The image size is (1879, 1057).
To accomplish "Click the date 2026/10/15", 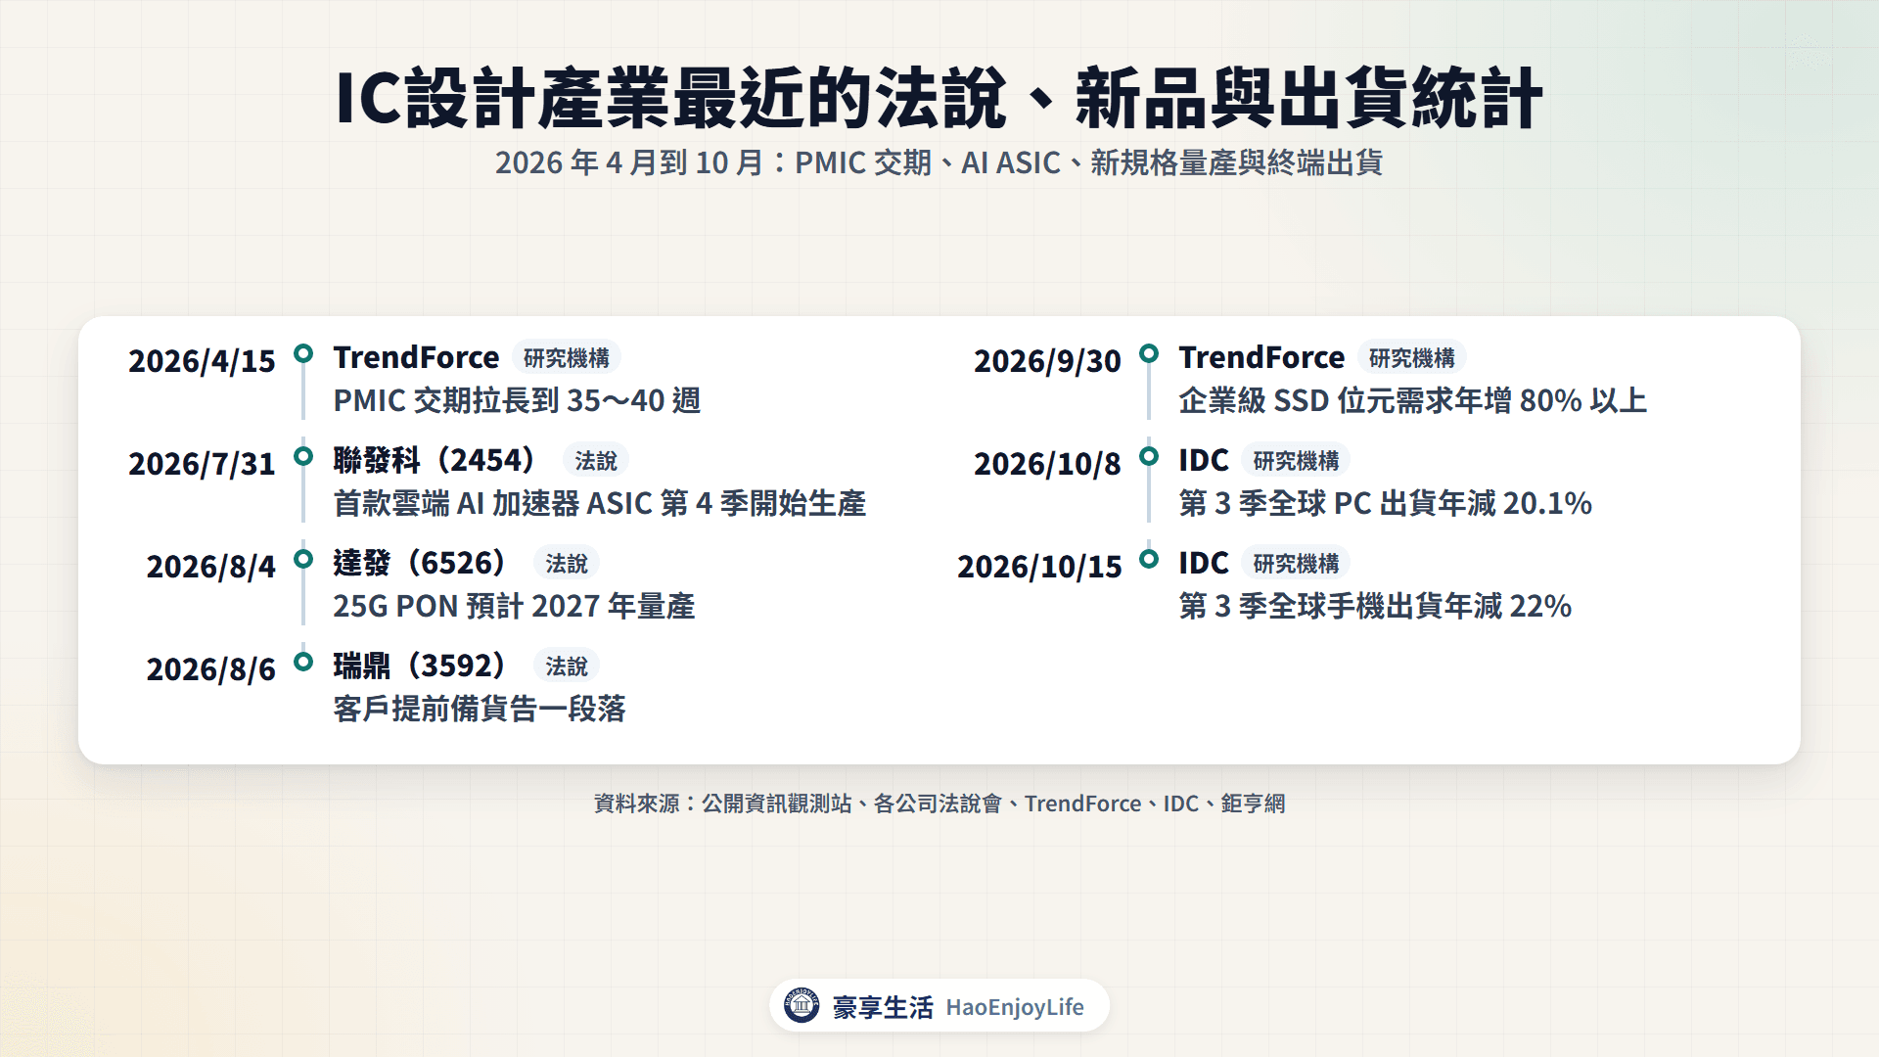I will point(1039,567).
